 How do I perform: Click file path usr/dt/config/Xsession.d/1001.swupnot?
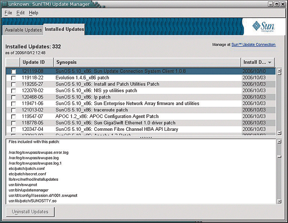[x=43, y=195]
